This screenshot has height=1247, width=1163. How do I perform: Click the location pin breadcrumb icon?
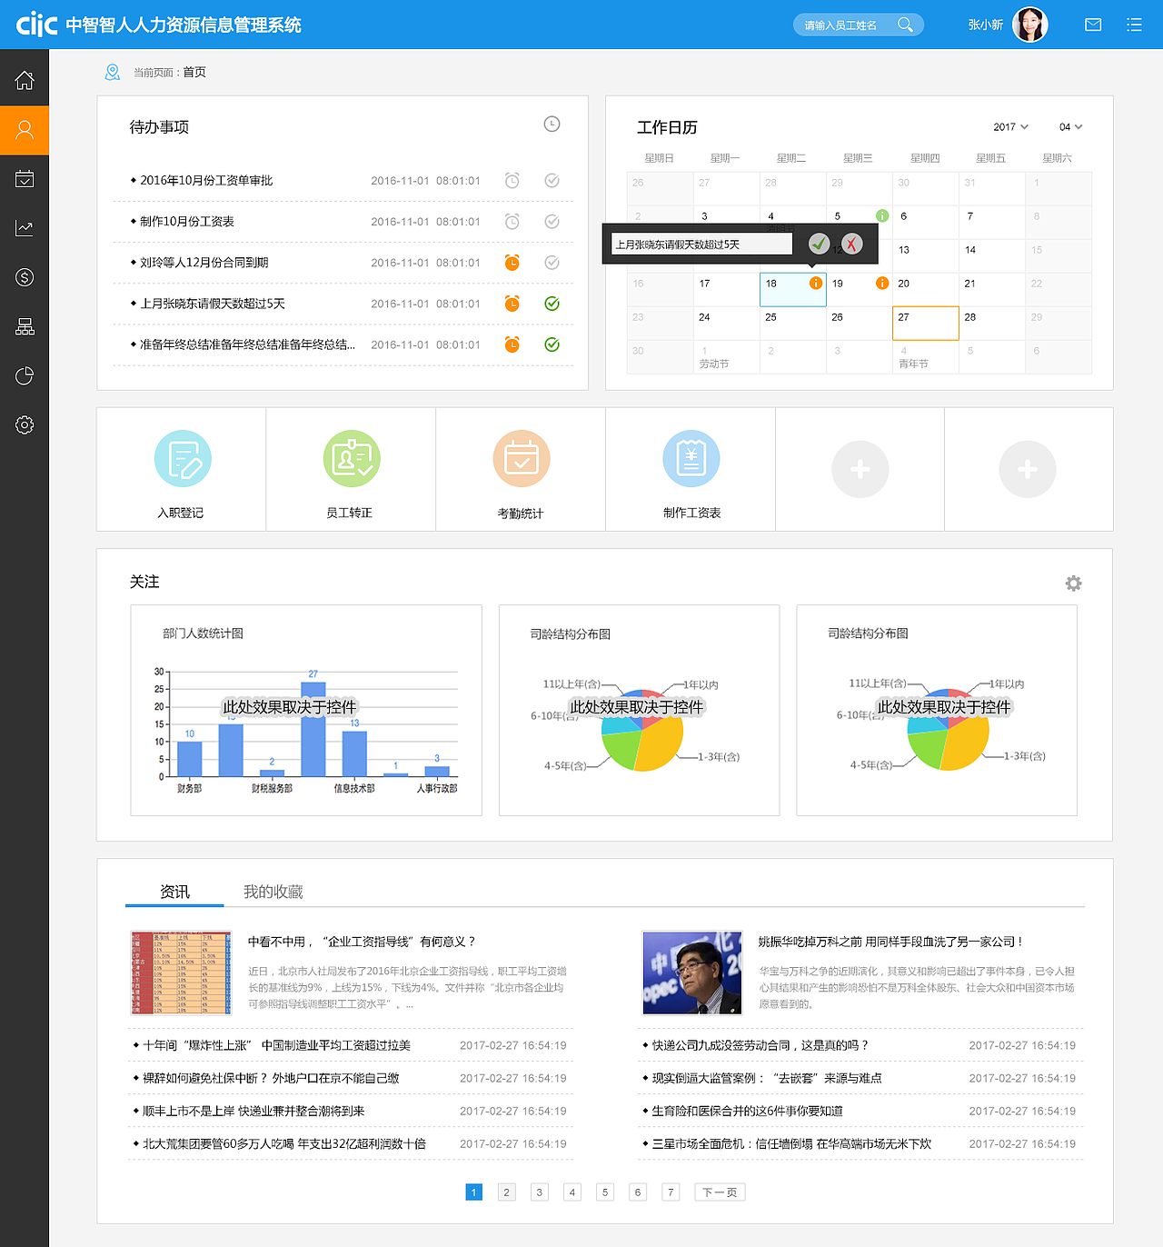[x=113, y=72]
